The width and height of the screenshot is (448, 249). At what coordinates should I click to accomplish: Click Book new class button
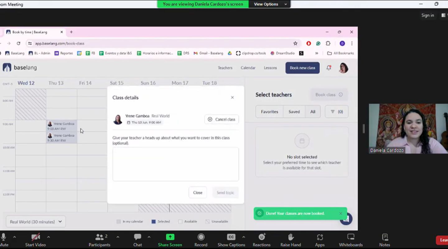coord(302,68)
